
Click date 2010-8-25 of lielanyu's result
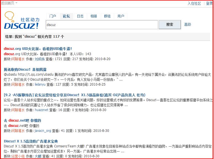(x=97, y=84)
